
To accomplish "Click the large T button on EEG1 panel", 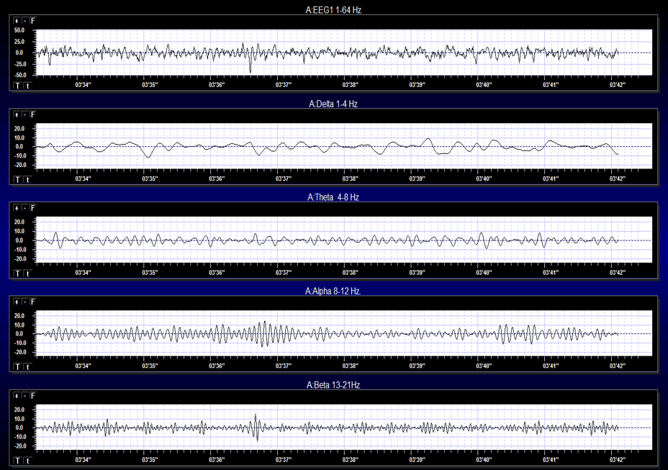I will click(17, 85).
